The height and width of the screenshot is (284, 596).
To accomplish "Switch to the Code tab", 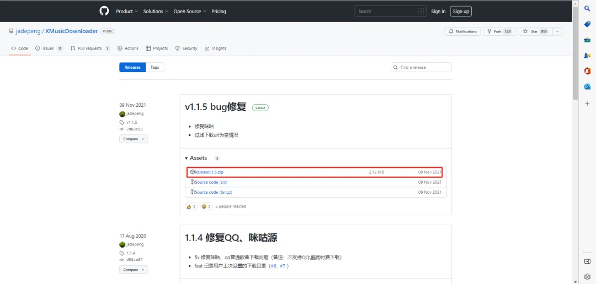I will coord(20,48).
